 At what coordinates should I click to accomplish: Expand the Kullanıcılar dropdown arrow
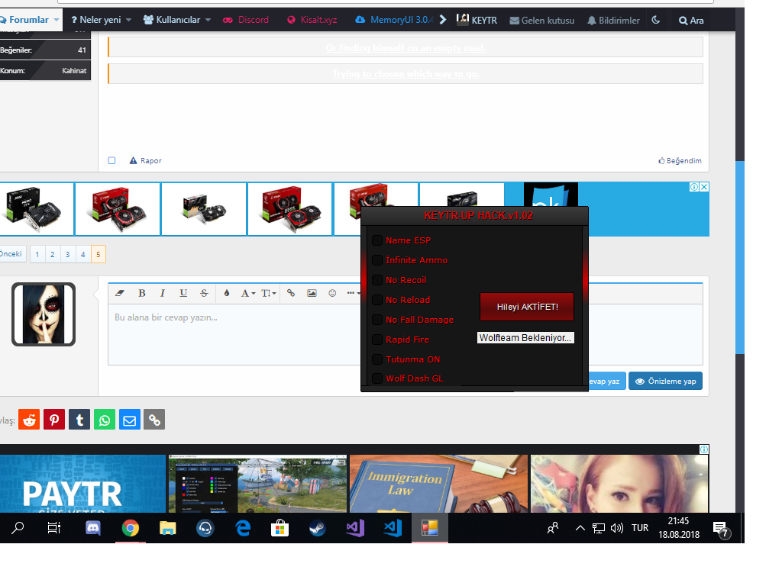208,20
